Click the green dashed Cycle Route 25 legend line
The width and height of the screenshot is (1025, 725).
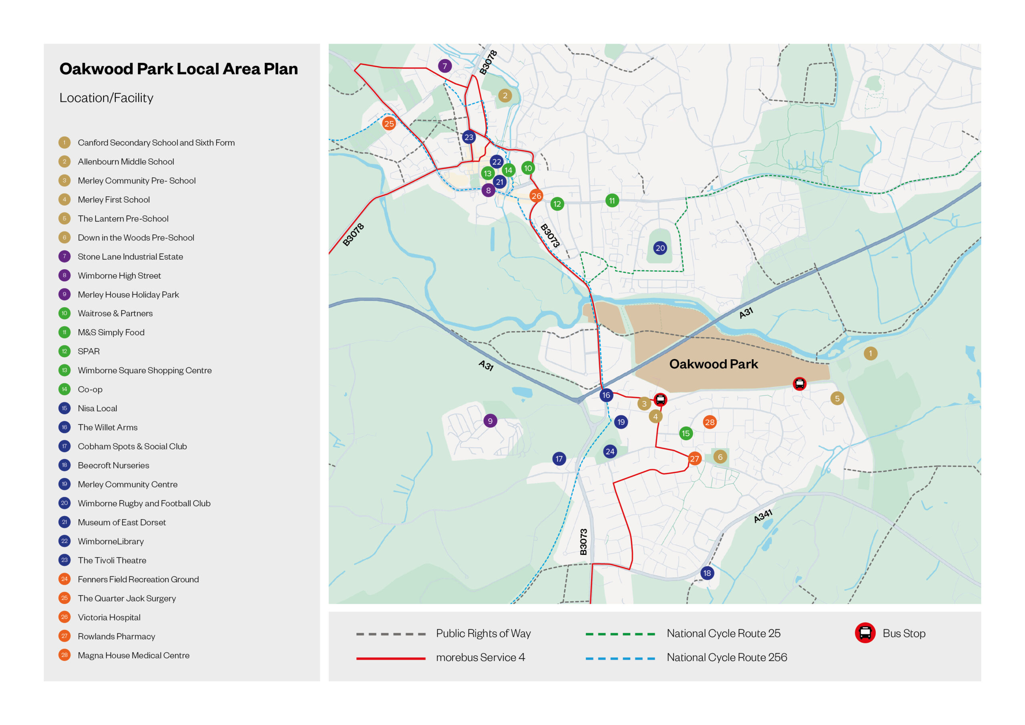click(x=620, y=634)
